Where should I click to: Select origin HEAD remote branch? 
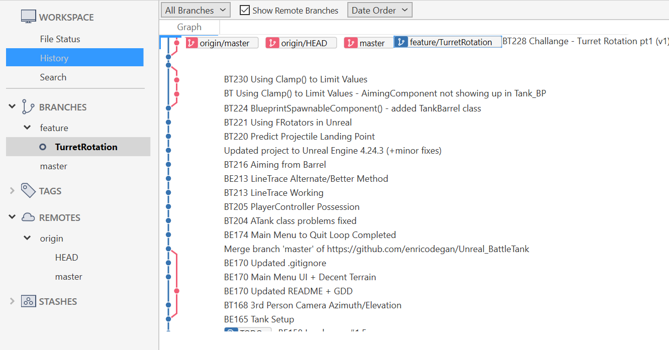(x=66, y=258)
